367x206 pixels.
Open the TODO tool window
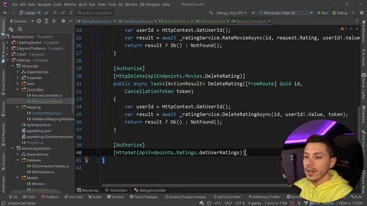click(29, 197)
